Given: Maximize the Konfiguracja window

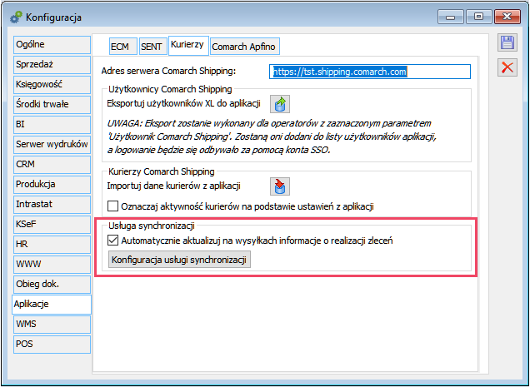Looking at the screenshot, I should click(x=478, y=17).
